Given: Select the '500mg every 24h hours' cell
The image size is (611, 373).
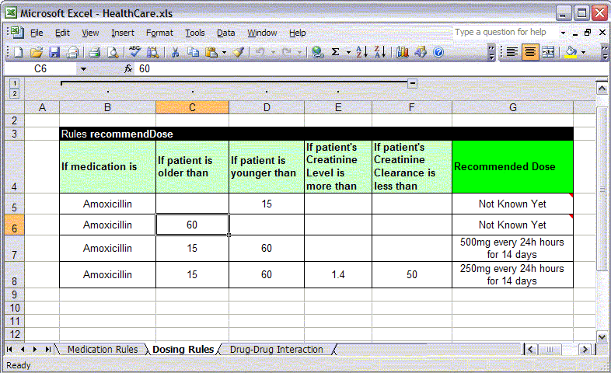Looking at the screenshot, I should click(512, 249).
